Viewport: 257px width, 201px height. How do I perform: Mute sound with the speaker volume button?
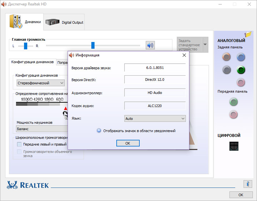[150, 45]
